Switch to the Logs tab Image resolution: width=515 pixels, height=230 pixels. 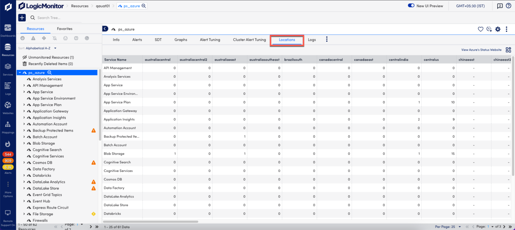pyautogui.click(x=312, y=40)
